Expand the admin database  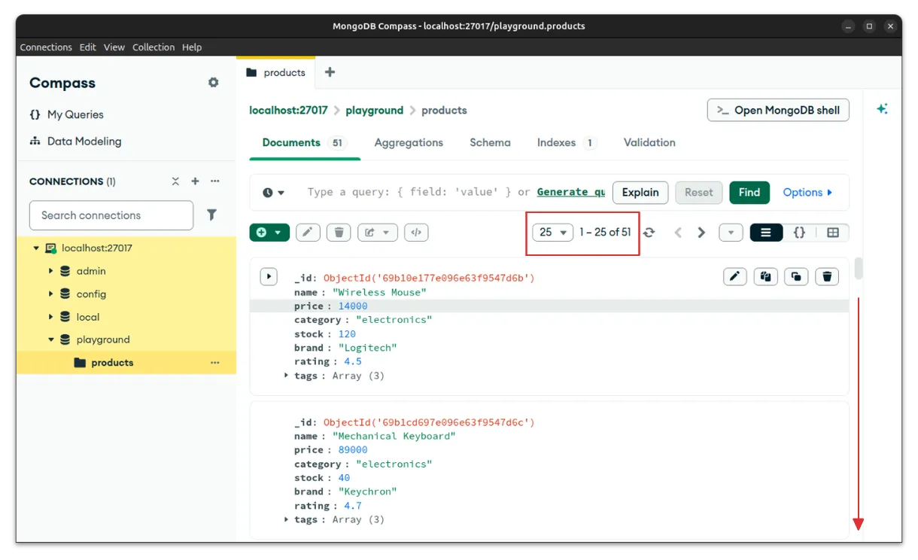coord(51,271)
